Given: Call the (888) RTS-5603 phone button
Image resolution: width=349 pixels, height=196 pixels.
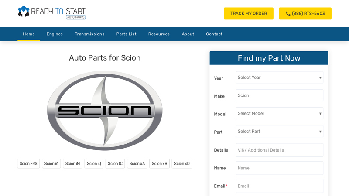Looking at the screenshot, I should click(305, 14).
